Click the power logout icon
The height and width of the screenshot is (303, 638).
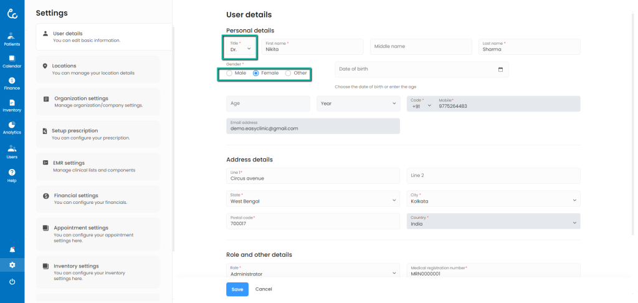coord(12,282)
